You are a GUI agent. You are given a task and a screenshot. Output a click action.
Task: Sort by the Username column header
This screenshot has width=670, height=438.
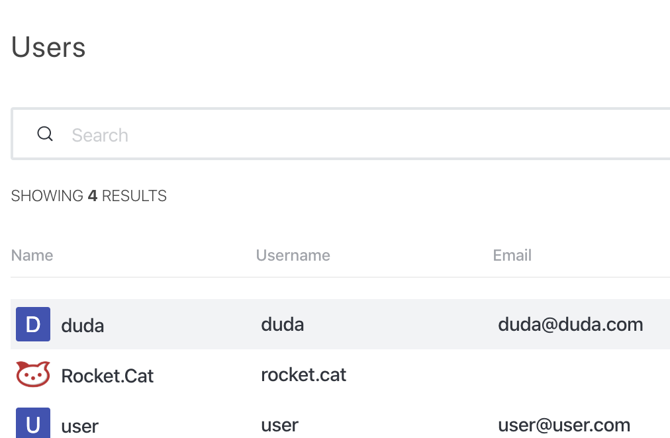point(293,255)
